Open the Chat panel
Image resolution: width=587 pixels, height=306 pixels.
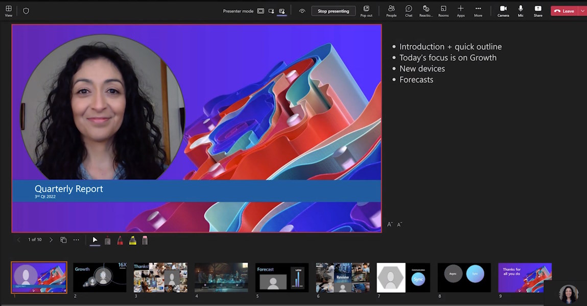[x=408, y=10]
